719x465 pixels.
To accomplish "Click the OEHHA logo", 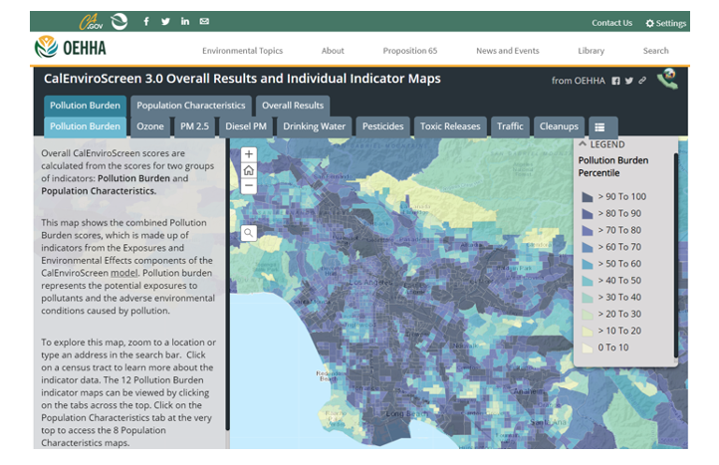I will click(x=71, y=48).
